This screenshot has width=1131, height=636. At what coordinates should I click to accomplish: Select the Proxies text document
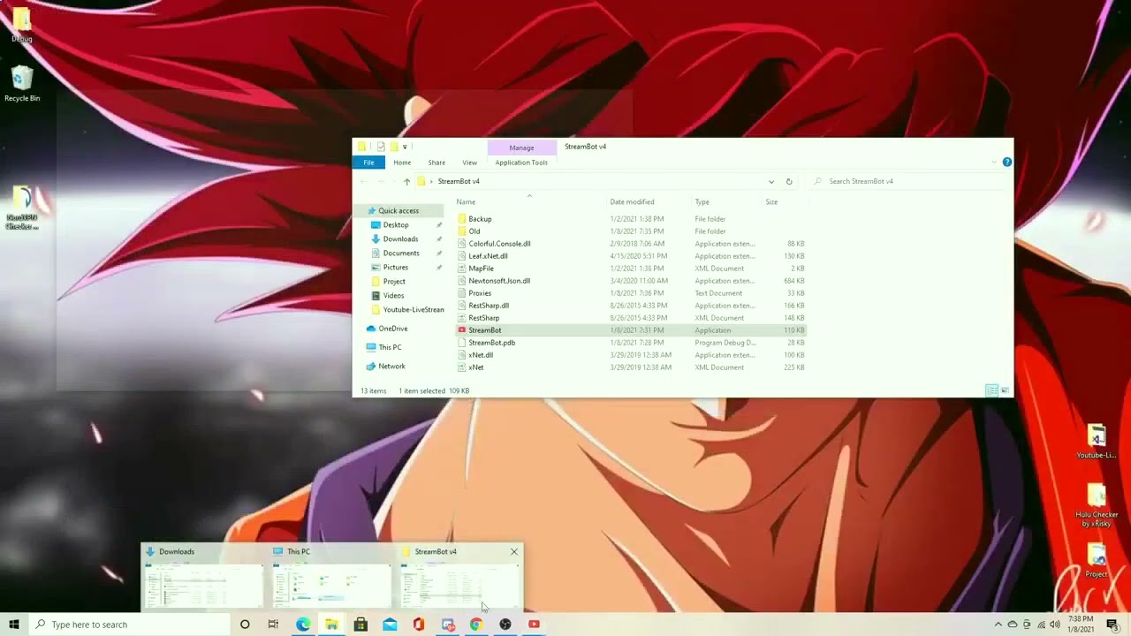click(x=480, y=293)
